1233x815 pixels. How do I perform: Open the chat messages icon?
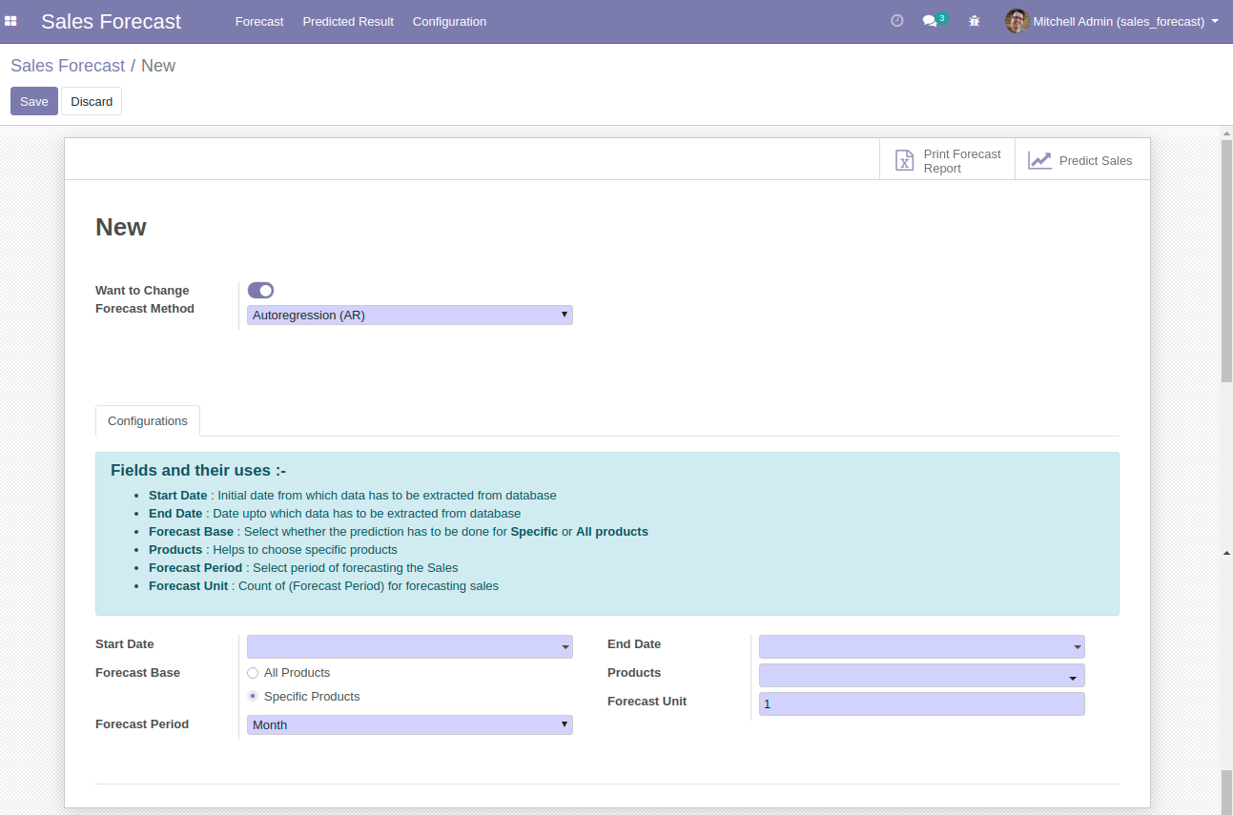(930, 21)
